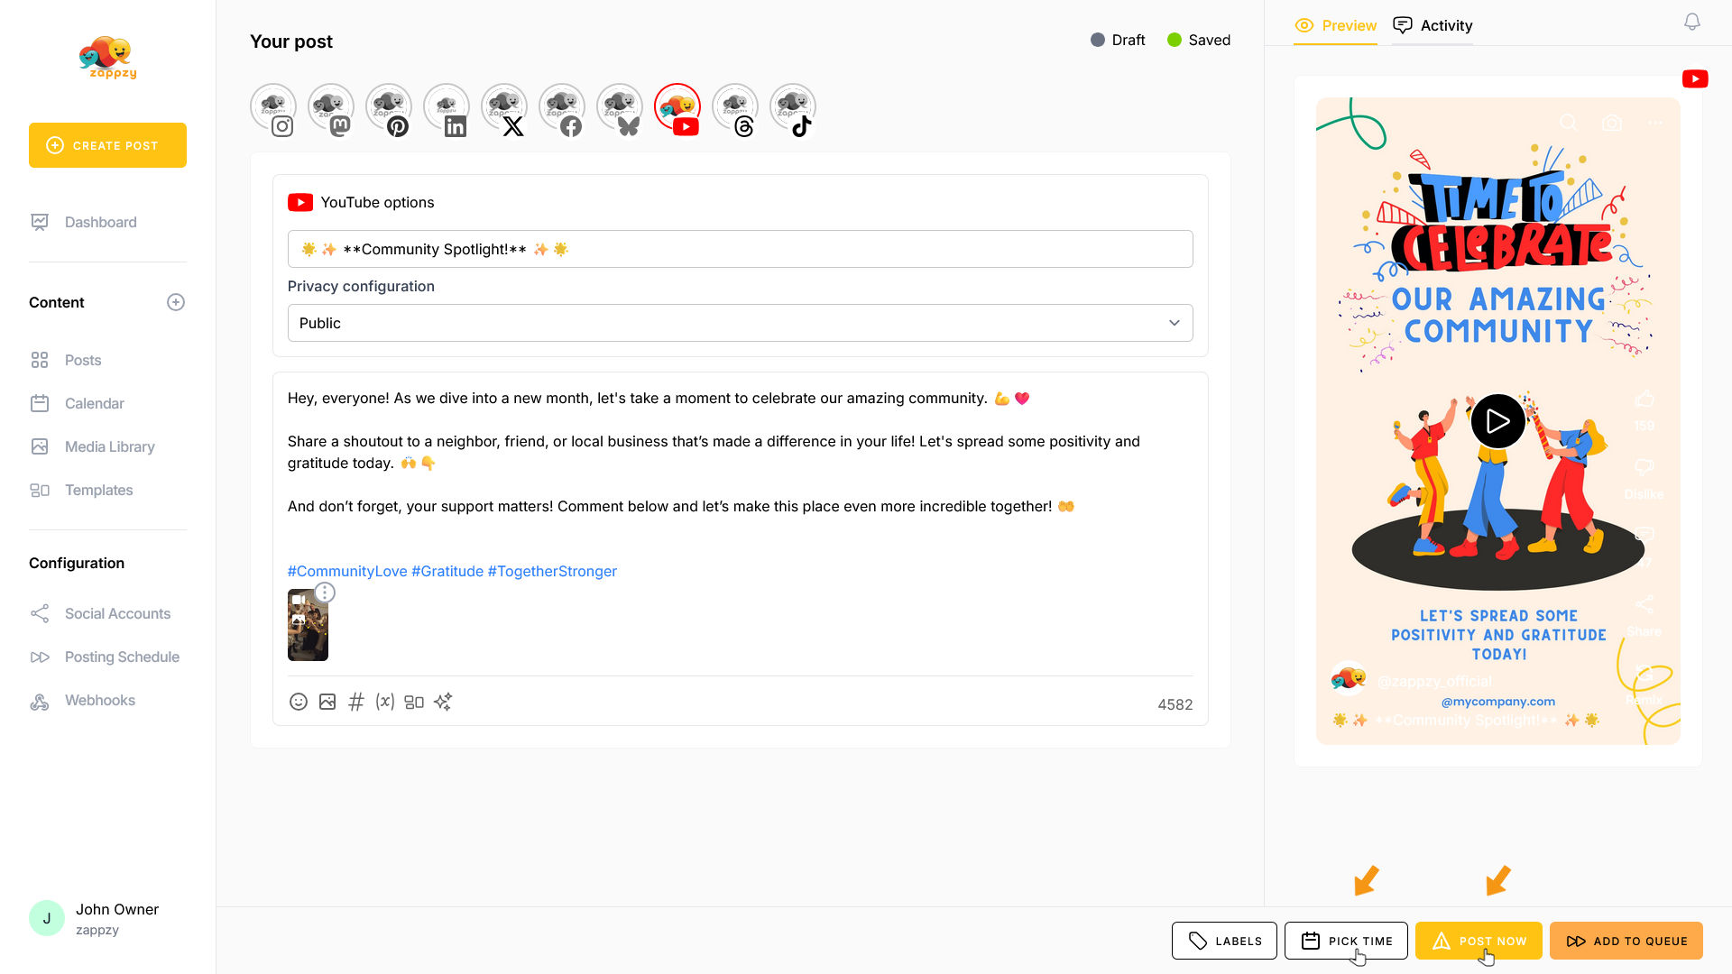
Task: Click the variables (x) icon
Action: point(385,702)
